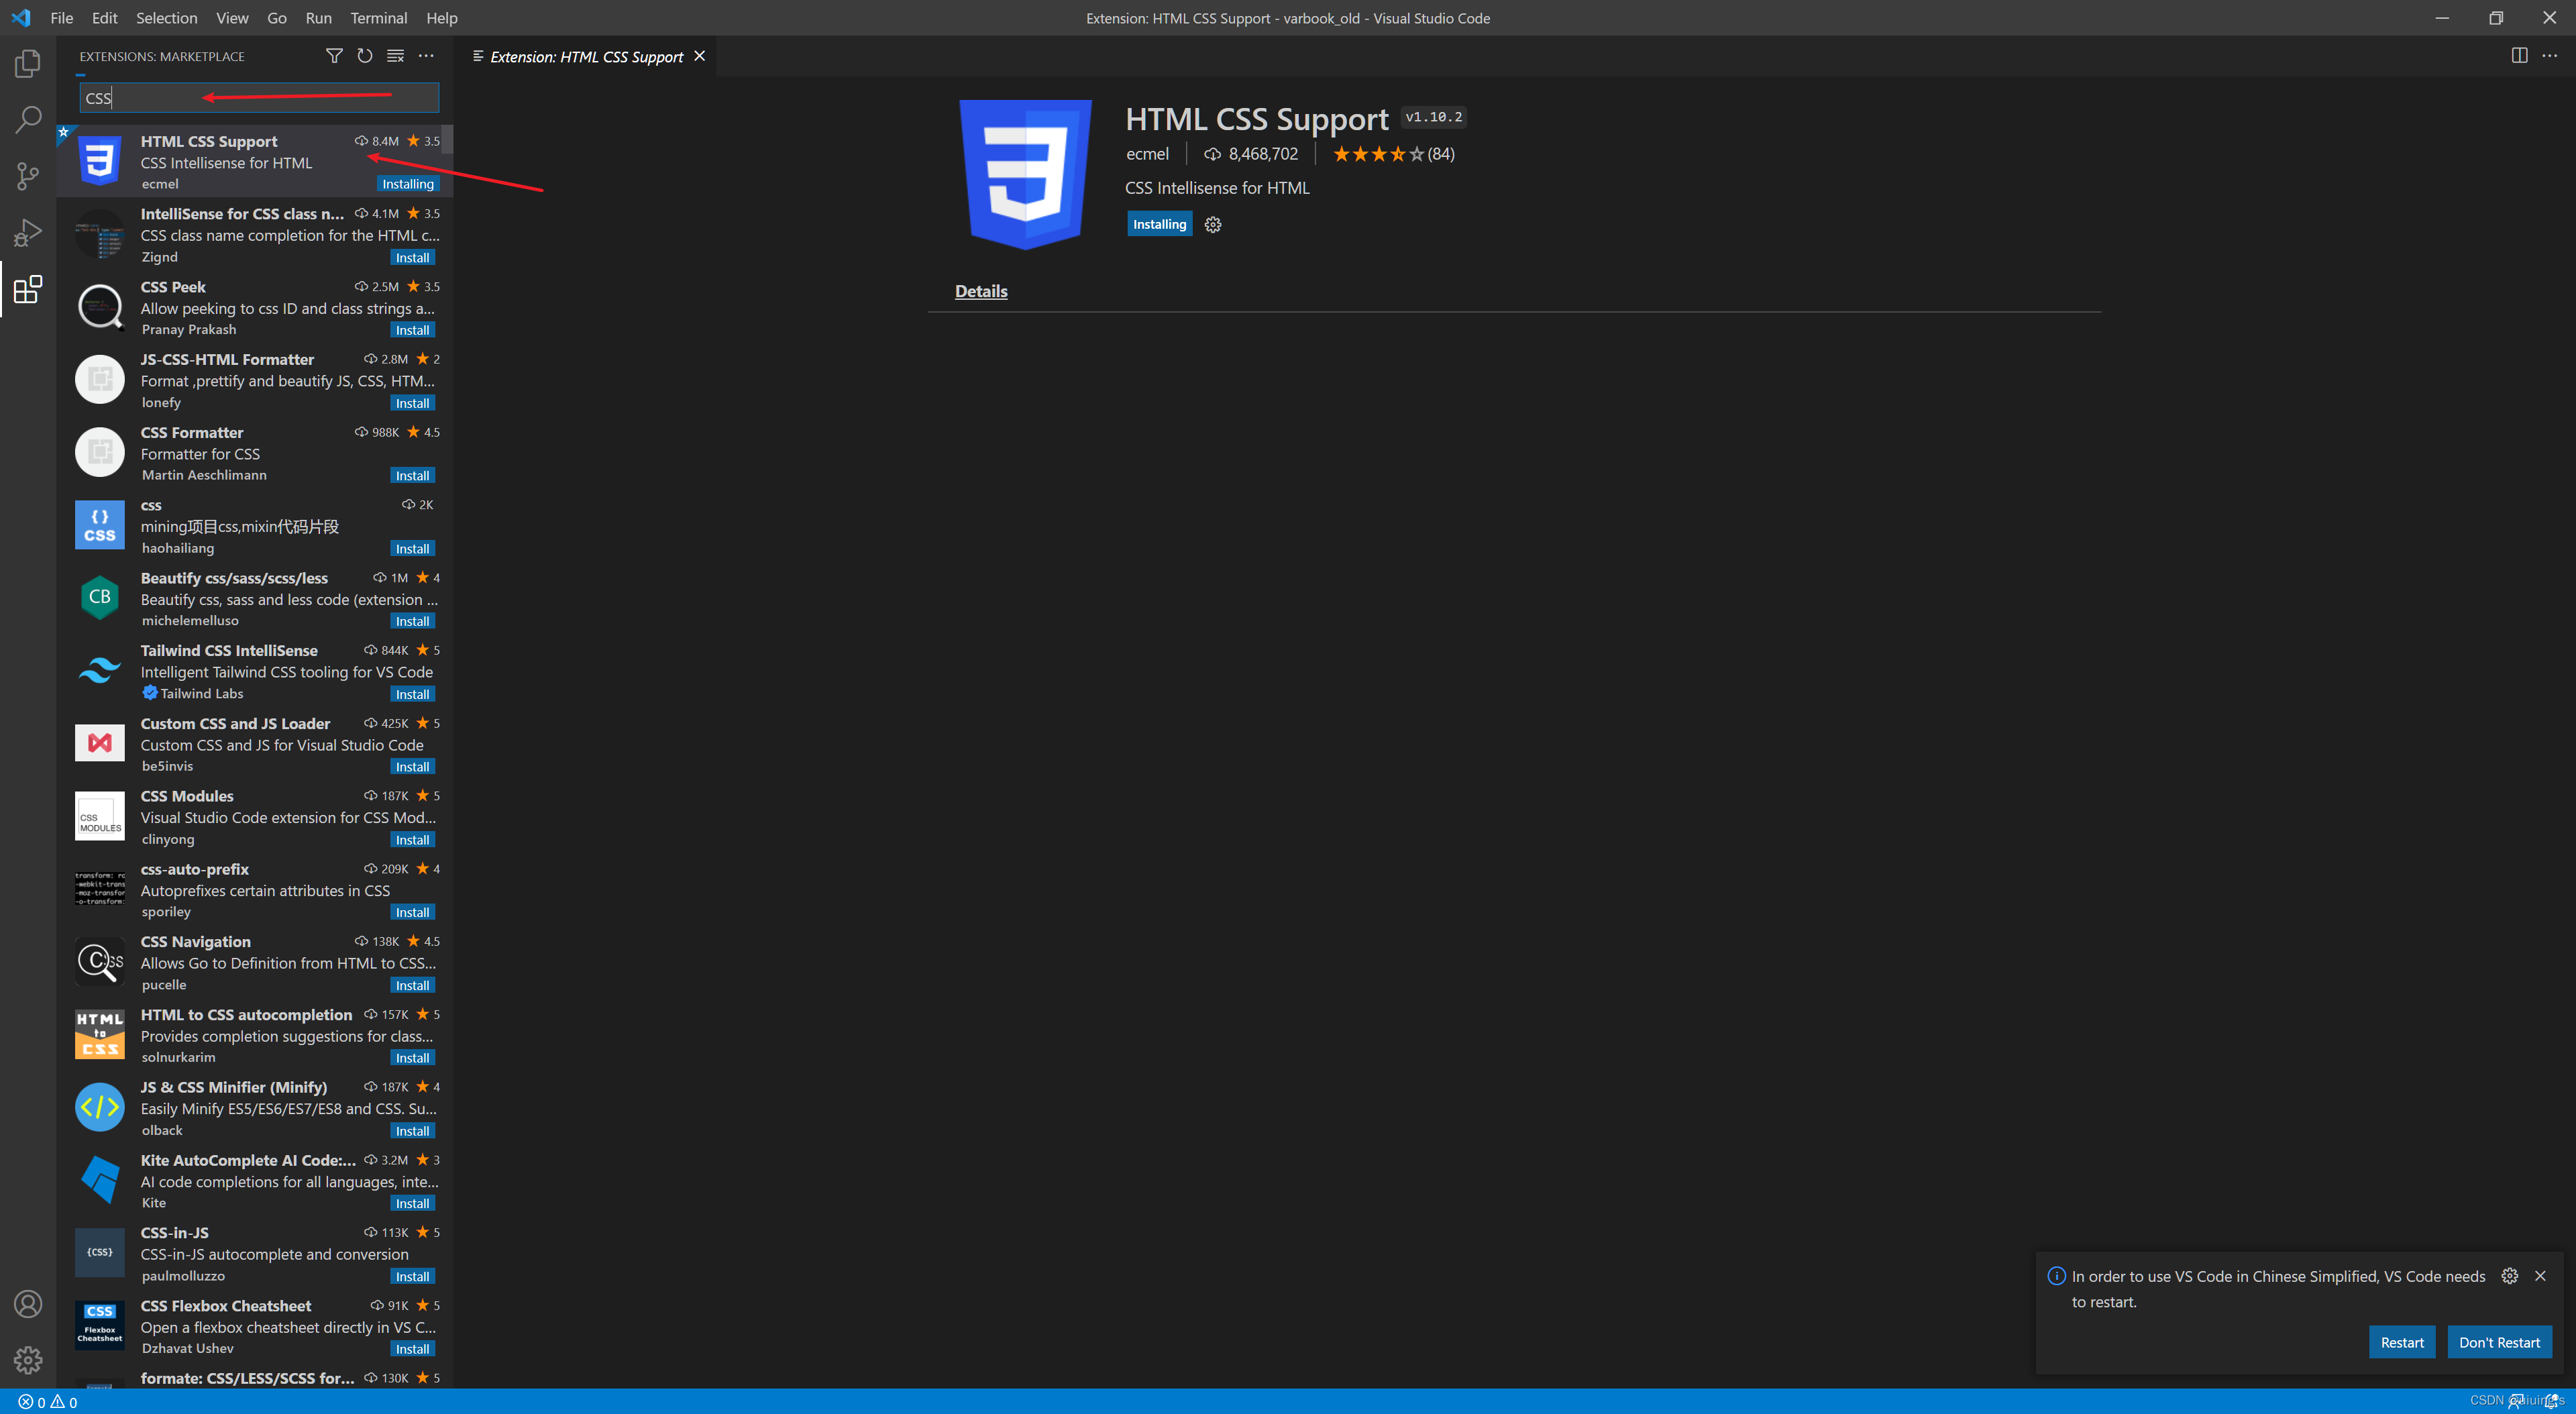Open the Go menu
The height and width of the screenshot is (1414, 2576).
(x=276, y=18)
